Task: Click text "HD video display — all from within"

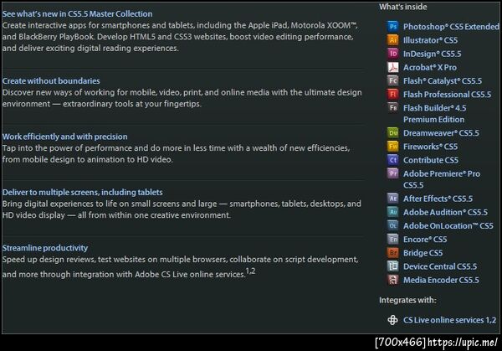Action: 67,215
